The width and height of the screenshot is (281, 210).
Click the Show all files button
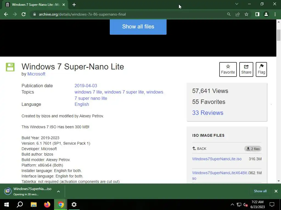pos(138,27)
